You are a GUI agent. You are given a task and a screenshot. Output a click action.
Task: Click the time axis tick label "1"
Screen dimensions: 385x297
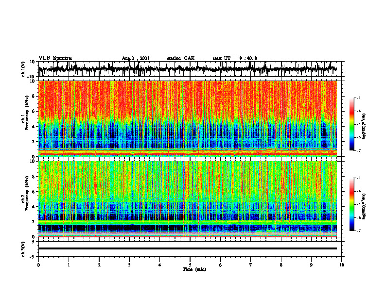(69, 265)
